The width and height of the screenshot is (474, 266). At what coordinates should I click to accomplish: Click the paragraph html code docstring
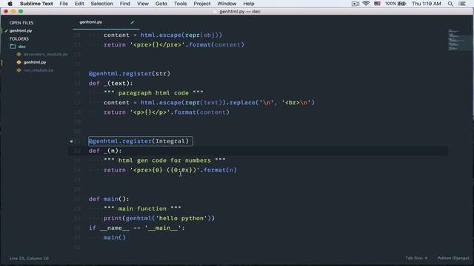tap(153, 93)
